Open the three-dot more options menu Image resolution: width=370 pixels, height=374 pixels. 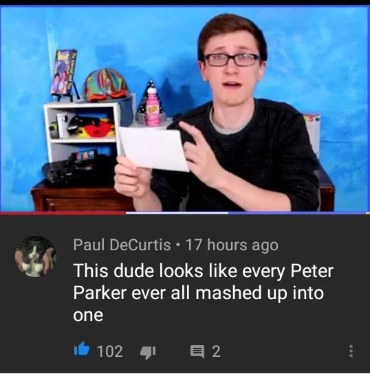(x=351, y=351)
